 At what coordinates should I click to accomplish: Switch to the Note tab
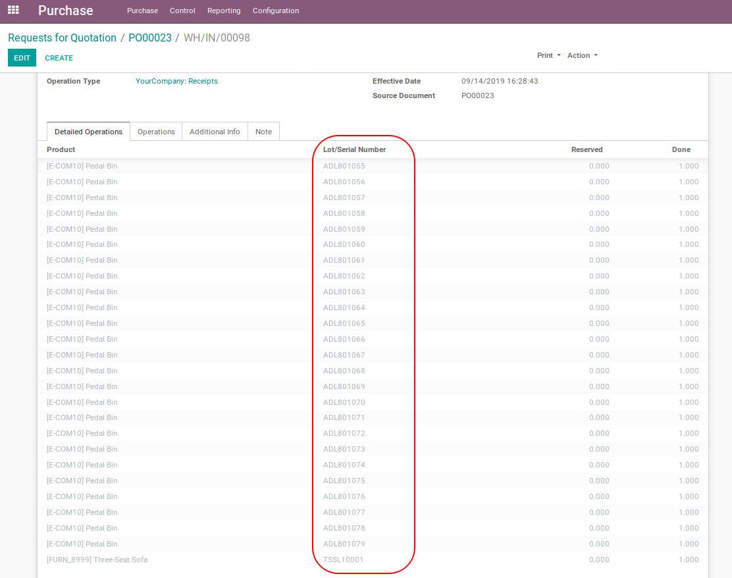click(263, 132)
